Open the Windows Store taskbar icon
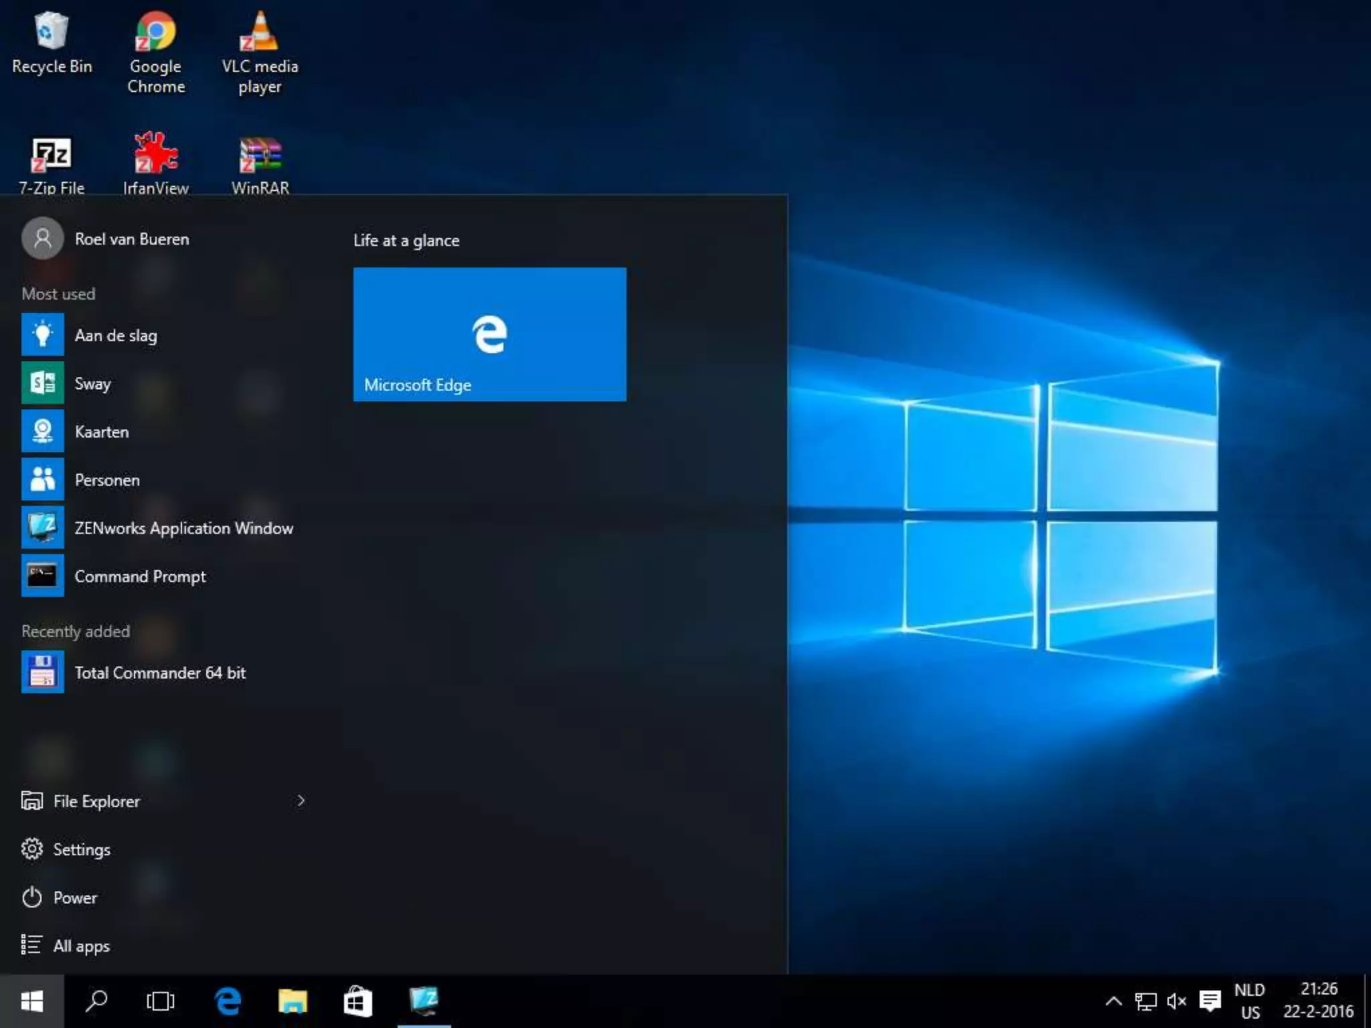 tap(357, 1001)
